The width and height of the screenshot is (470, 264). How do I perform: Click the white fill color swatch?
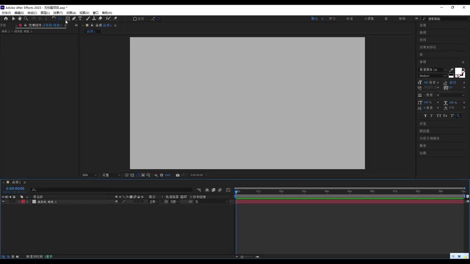point(458,71)
